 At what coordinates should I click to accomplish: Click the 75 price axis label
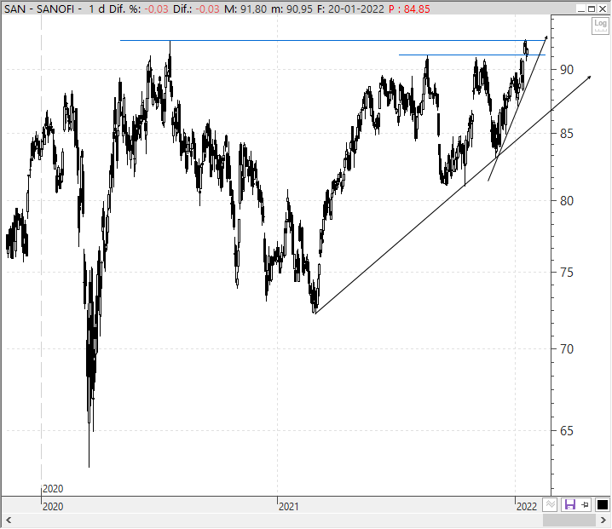click(566, 273)
